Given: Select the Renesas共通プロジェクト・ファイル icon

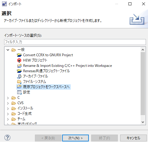Looking at the screenshot, I should pyautogui.click(x=19, y=71).
